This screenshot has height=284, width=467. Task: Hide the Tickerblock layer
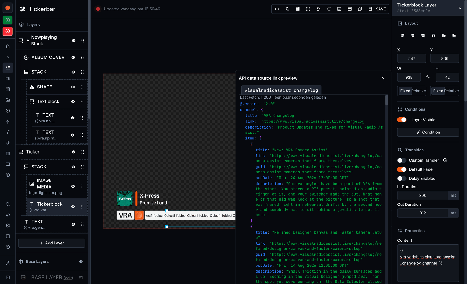(73, 207)
